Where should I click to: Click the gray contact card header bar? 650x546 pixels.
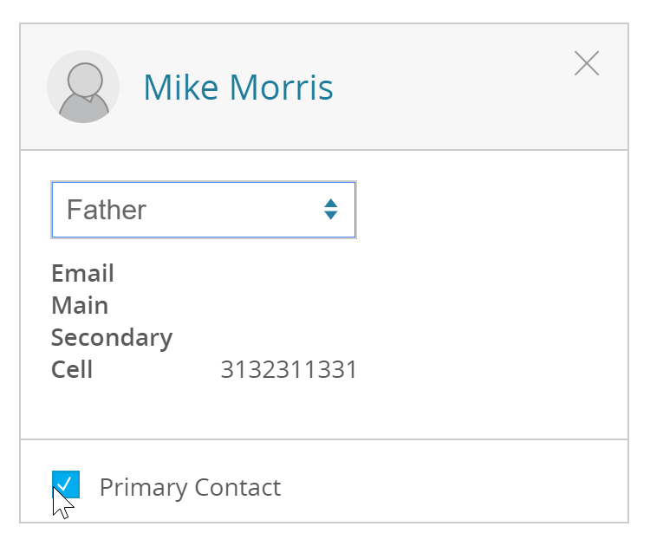[324, 87]
